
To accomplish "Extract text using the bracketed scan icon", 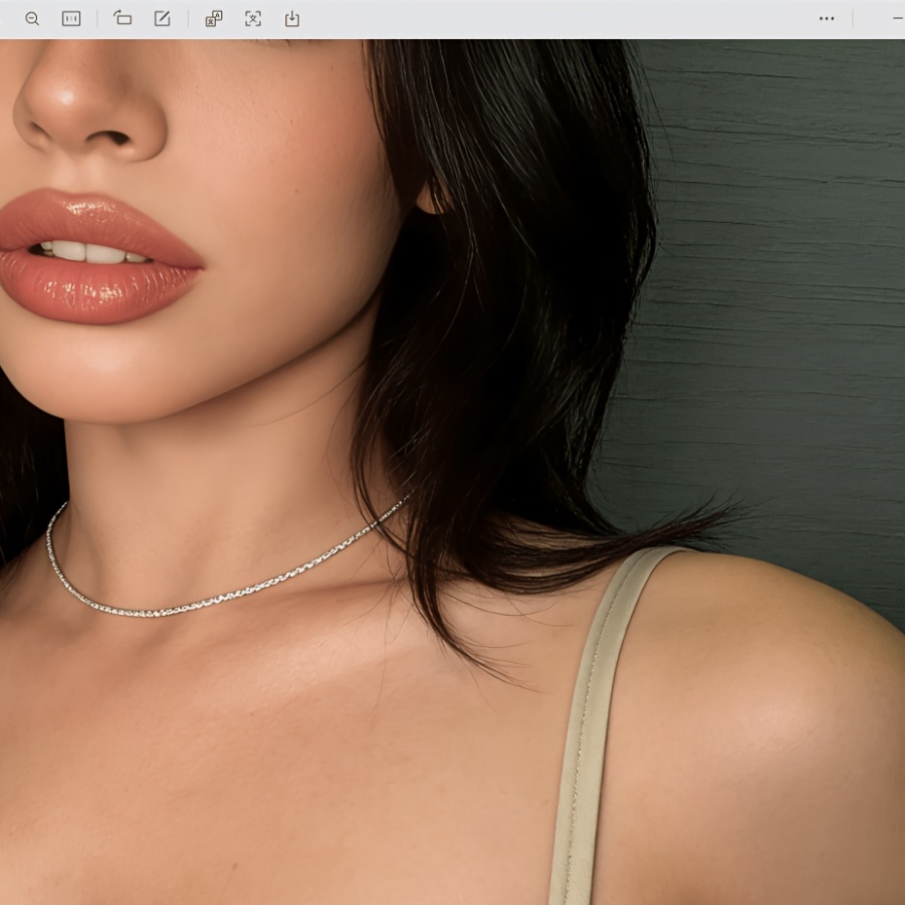I will pyautogui.click(x=253, y=19).
